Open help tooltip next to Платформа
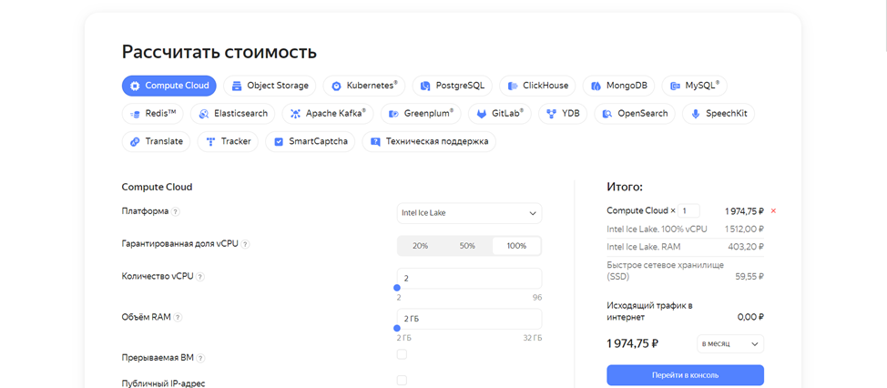The image size is (887, 388). (176, 211)
